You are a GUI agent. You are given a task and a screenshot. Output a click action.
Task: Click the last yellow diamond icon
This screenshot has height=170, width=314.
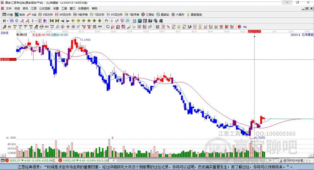100,21
